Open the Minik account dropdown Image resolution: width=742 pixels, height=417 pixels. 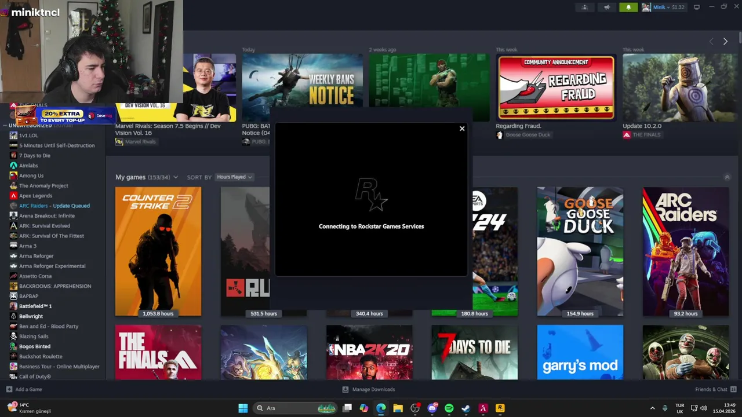(663, 7)
